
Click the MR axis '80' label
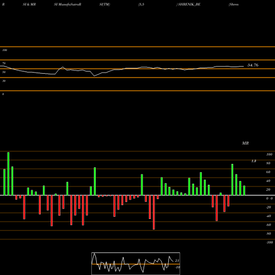click(268, 163)
